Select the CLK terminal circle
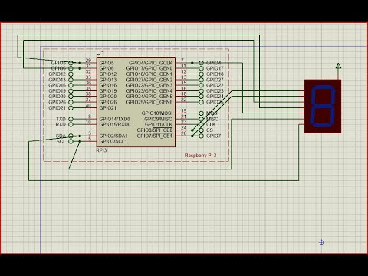 (x=202, y=125)
